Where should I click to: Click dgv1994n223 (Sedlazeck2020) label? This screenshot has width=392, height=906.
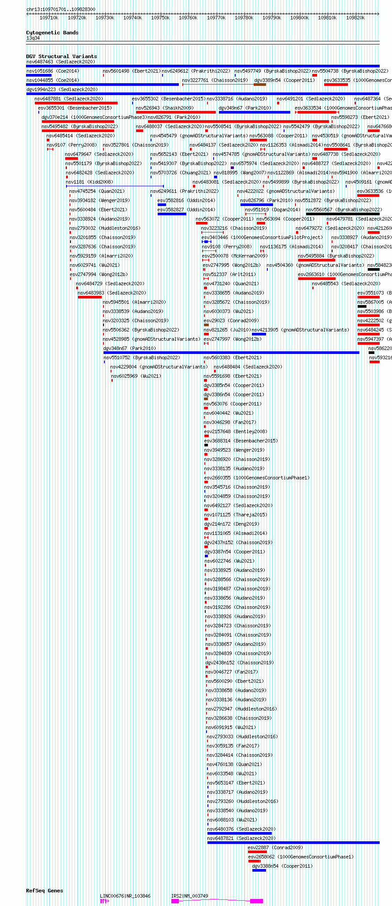coord(62,89)
